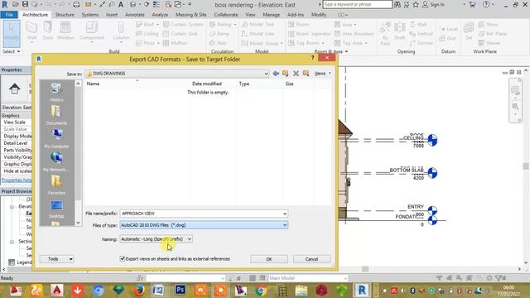The height and width of the screenshot is (298, 530).
Task: Click the Cancel button in the export dialog
Action: [x=311, y=259]
